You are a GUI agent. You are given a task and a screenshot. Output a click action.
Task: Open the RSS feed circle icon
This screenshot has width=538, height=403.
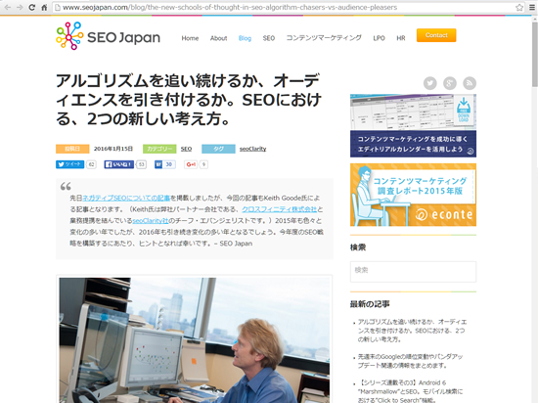(470, 83)
